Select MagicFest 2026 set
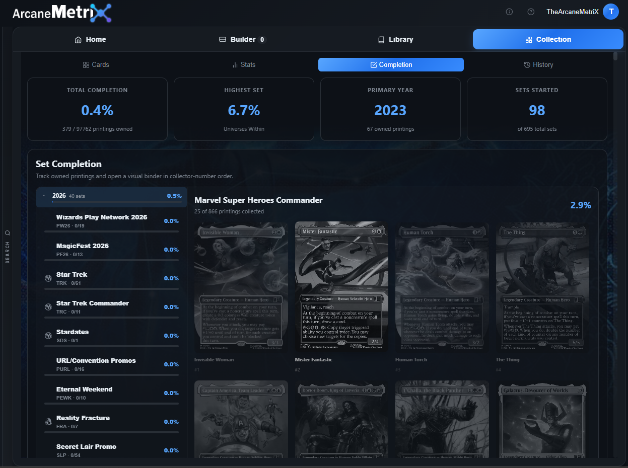628x468 pixels. coord(111,250)
